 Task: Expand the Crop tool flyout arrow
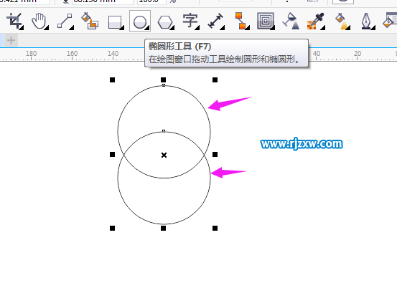click(22, 27)
